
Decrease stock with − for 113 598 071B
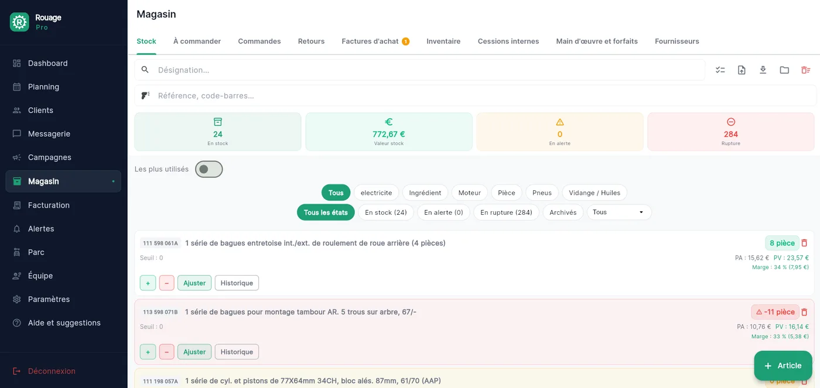click(x=166, y=352)
